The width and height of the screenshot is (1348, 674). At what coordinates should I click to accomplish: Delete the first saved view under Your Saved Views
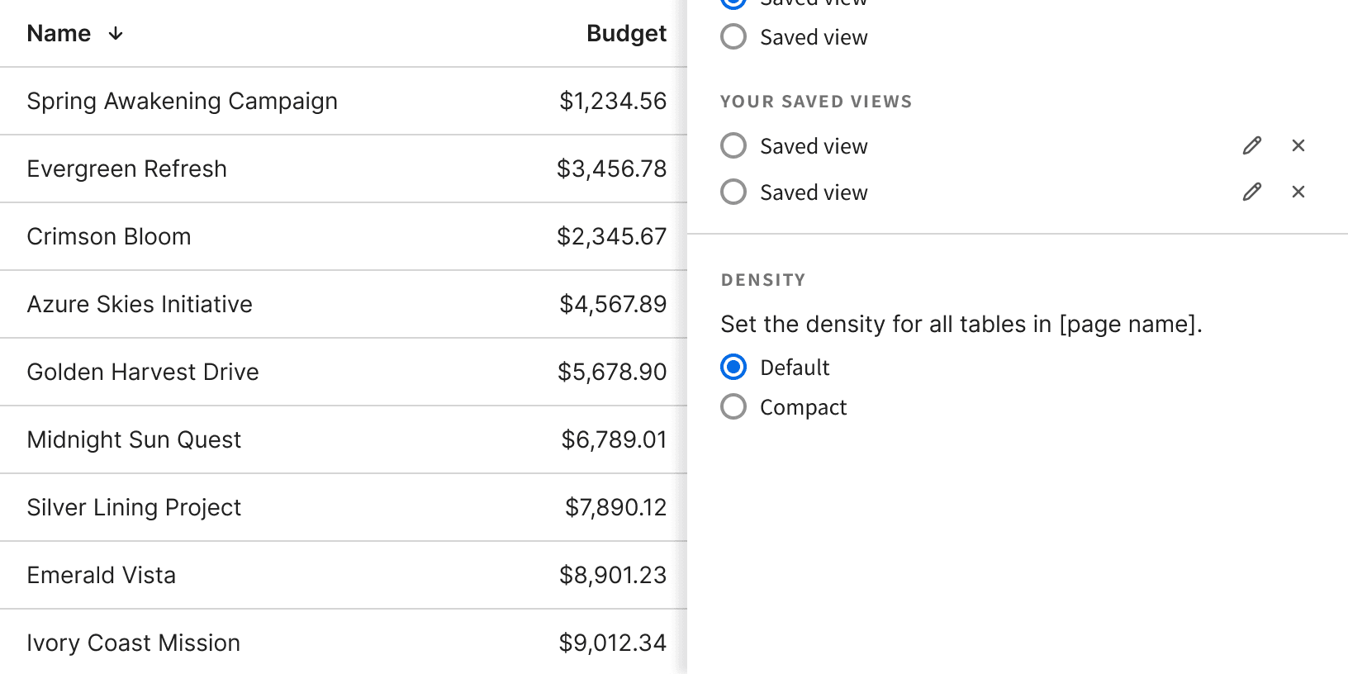[1298, 146]
